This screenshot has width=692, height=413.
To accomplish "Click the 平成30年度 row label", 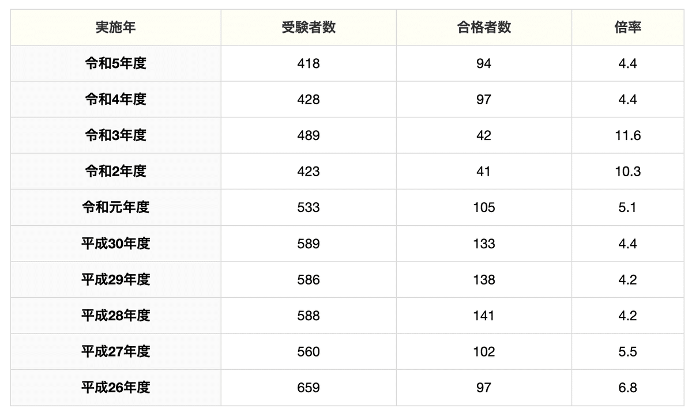I will pyautogui.click(x=115, y=244).
